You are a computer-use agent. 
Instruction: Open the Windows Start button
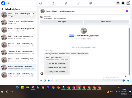(2, 92)
